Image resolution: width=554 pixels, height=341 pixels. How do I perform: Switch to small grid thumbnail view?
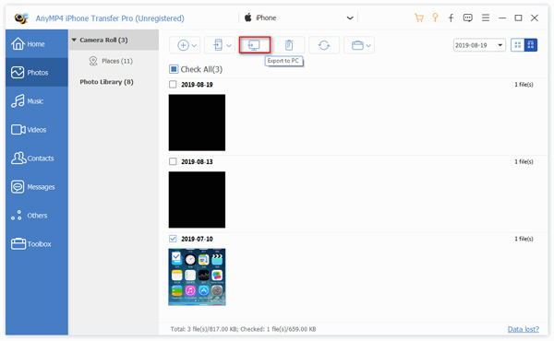point(518,45)
